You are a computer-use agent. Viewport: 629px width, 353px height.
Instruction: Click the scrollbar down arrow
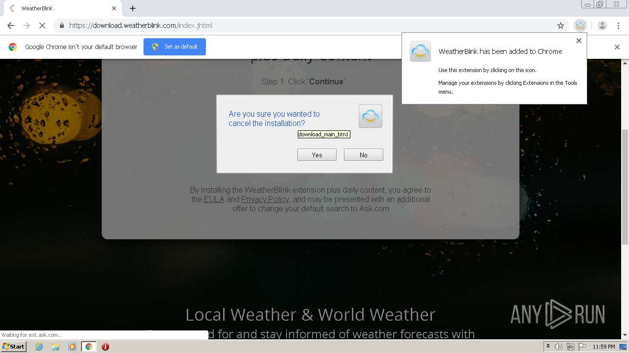point(625,335)
